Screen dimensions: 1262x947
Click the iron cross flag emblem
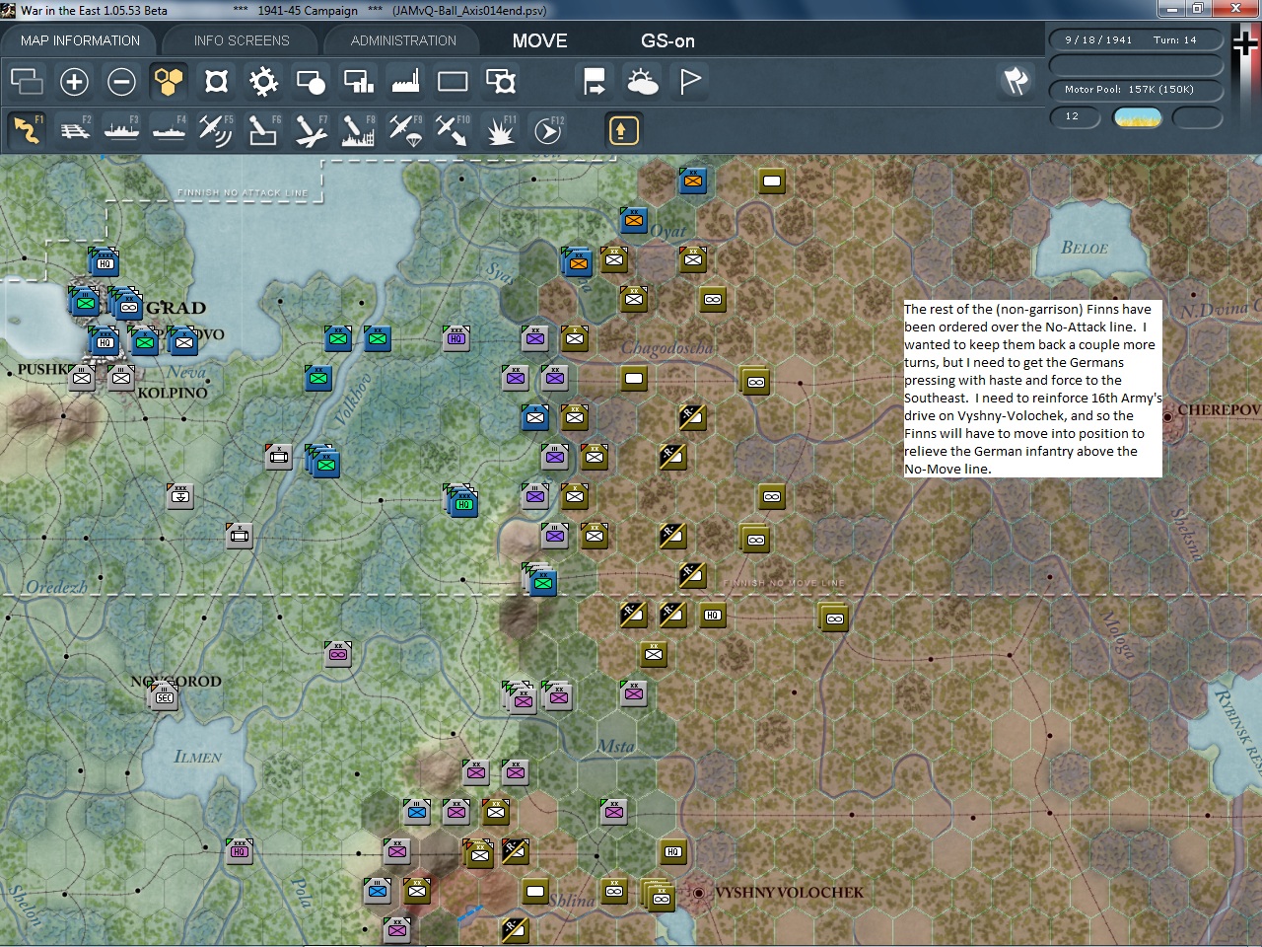[1246, 45]
